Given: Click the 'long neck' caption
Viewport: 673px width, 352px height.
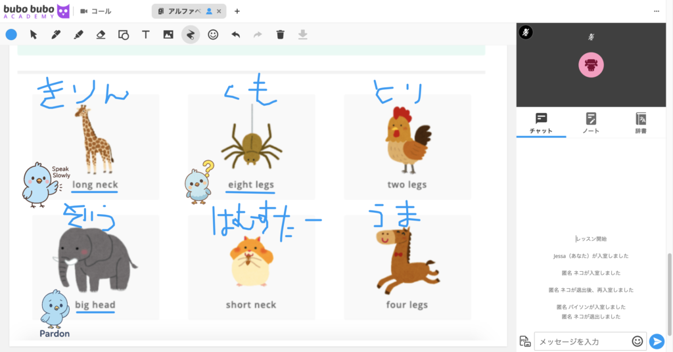Looking at the screenshot, I should point(95,185).
